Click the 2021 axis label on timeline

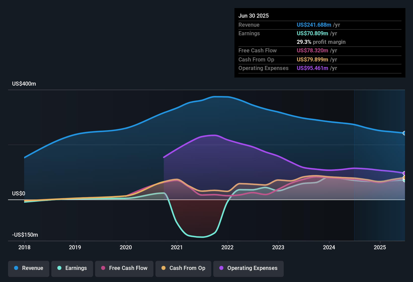(x=177, y=248)
